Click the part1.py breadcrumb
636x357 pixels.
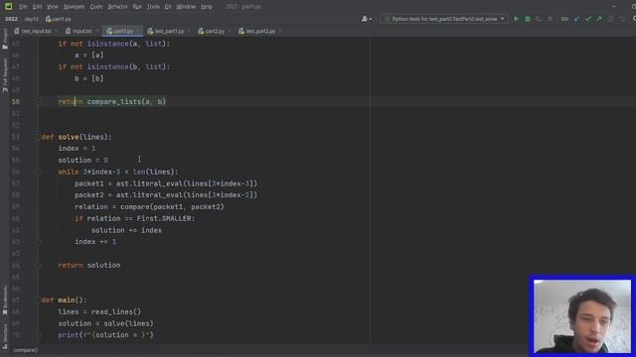click(x=59, y=19)
